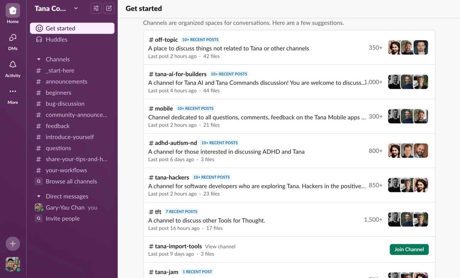This screenshot has height=278, width=460.
Task: Open the filter preferences icon in sidebar header
Action: point(96,9)
